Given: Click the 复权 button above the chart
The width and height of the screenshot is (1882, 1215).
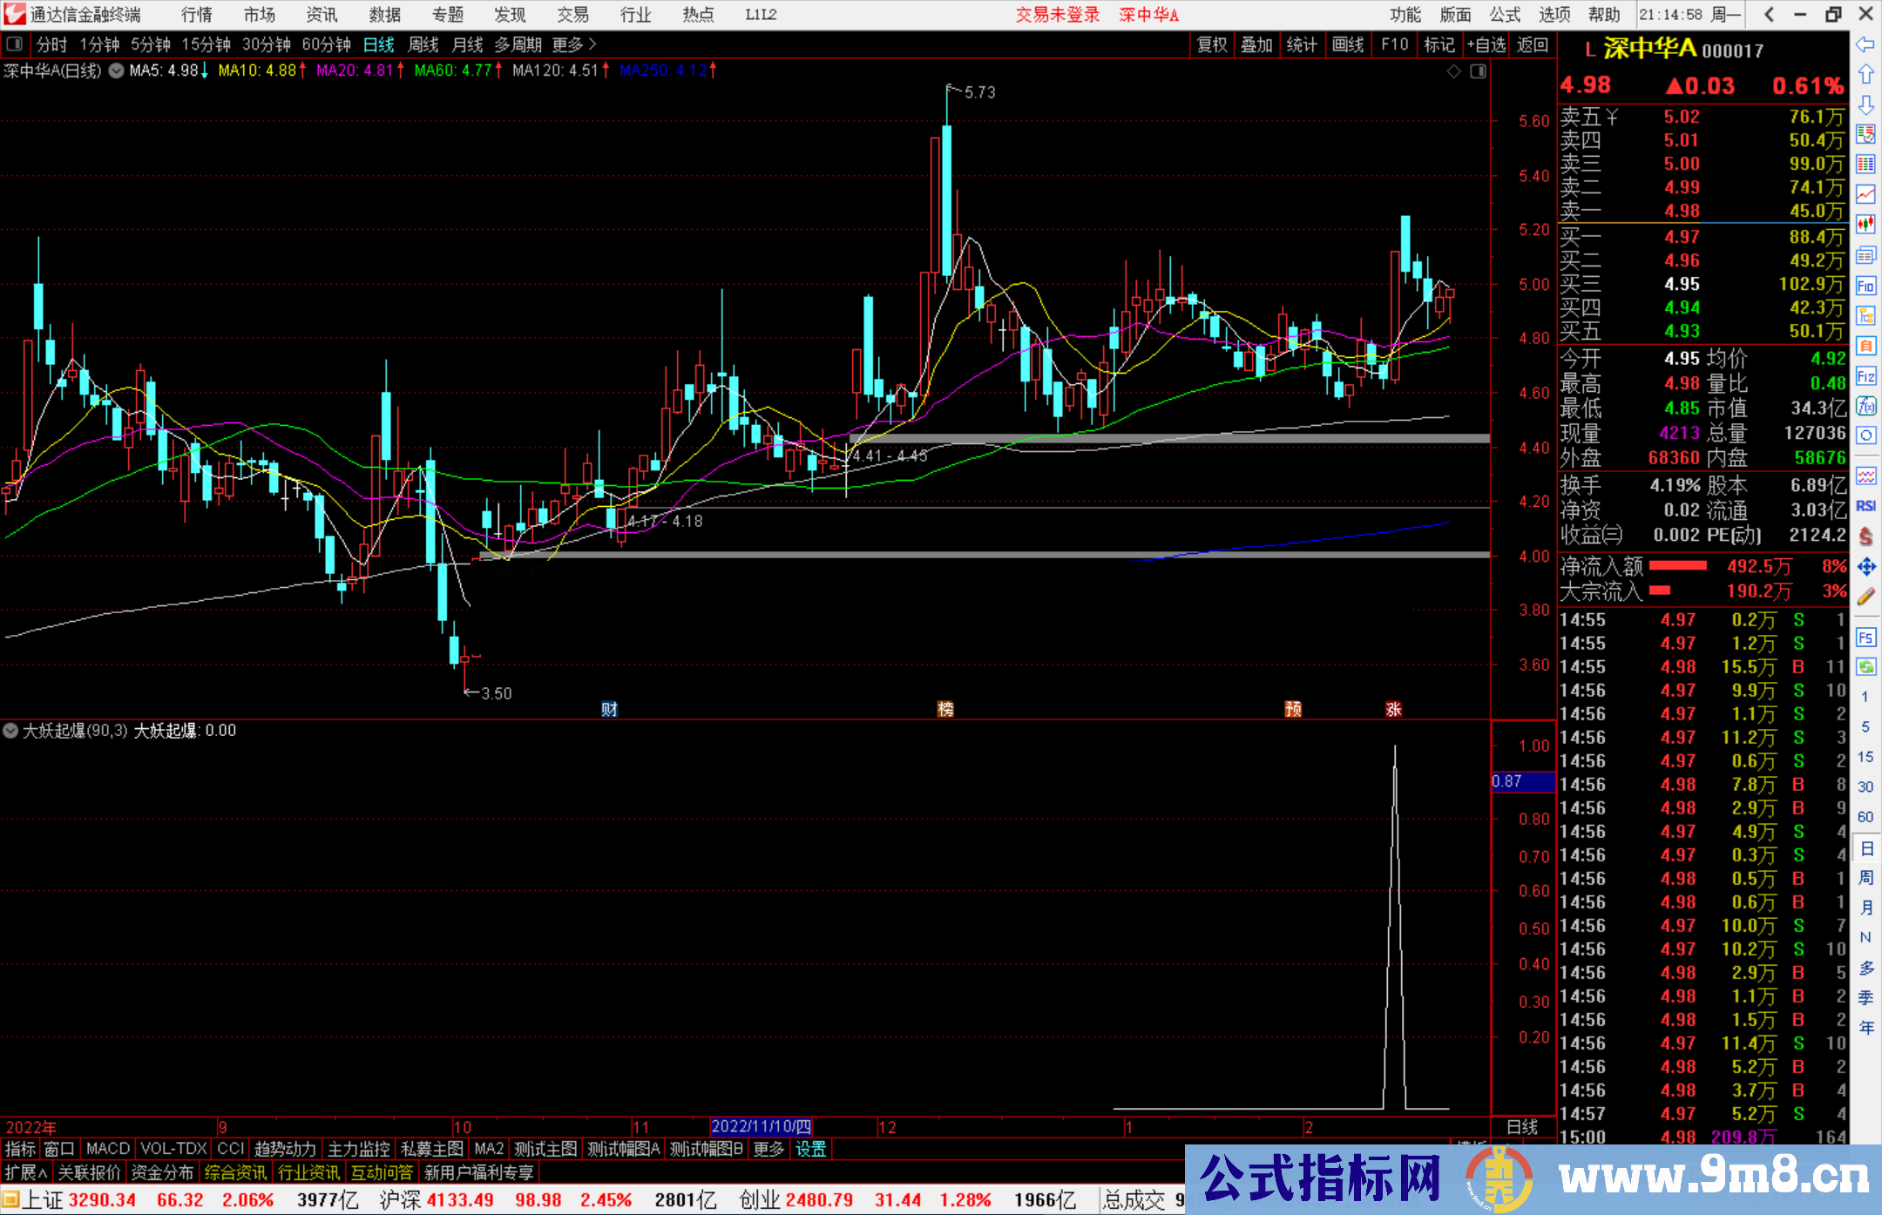Looking at the screenshot, I should click(x=1212, y=44).
